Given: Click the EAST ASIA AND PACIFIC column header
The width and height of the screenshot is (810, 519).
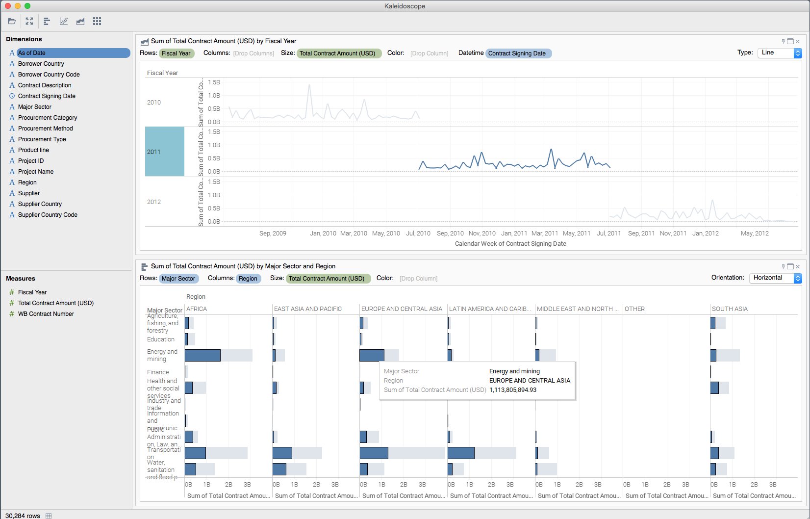Looking at the screenshot, I should point(308,309).
